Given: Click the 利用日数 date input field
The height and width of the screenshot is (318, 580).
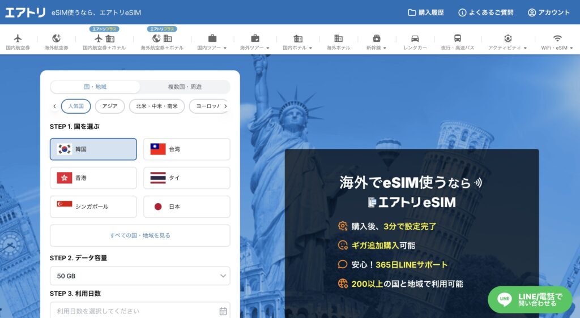Looking at the screenshot, I should (x=140, y=311).
